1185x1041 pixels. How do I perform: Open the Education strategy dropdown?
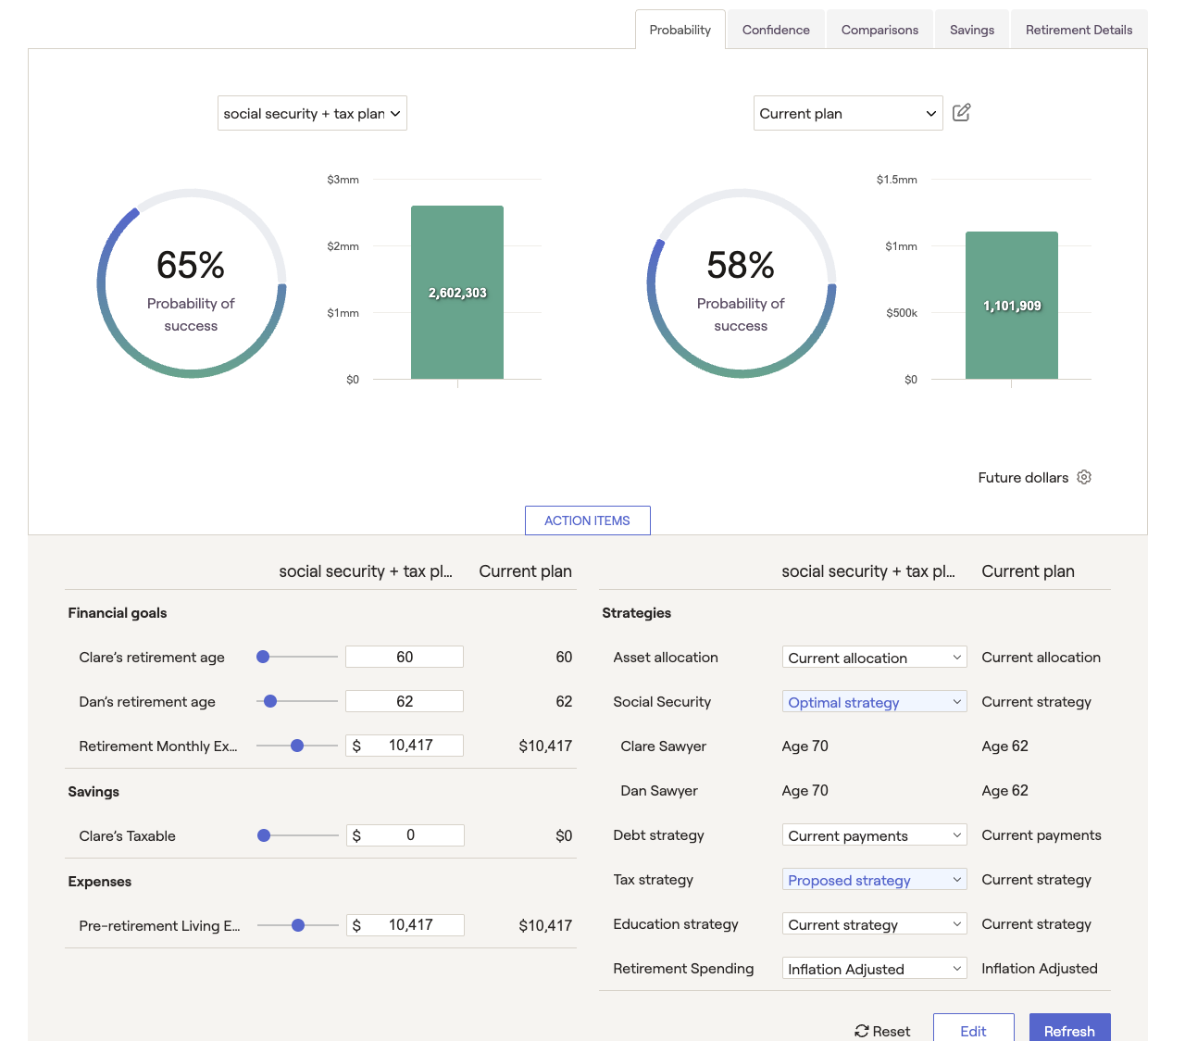pos(875,924)
